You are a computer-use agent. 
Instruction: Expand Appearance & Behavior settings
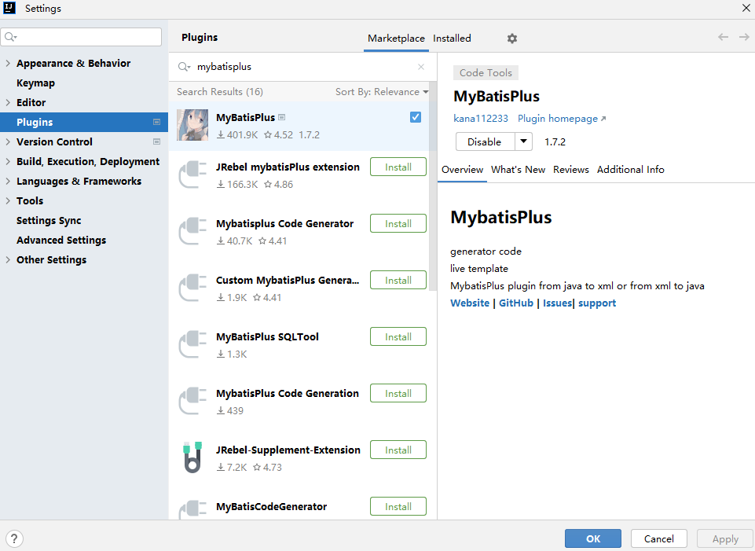point(8,63)
